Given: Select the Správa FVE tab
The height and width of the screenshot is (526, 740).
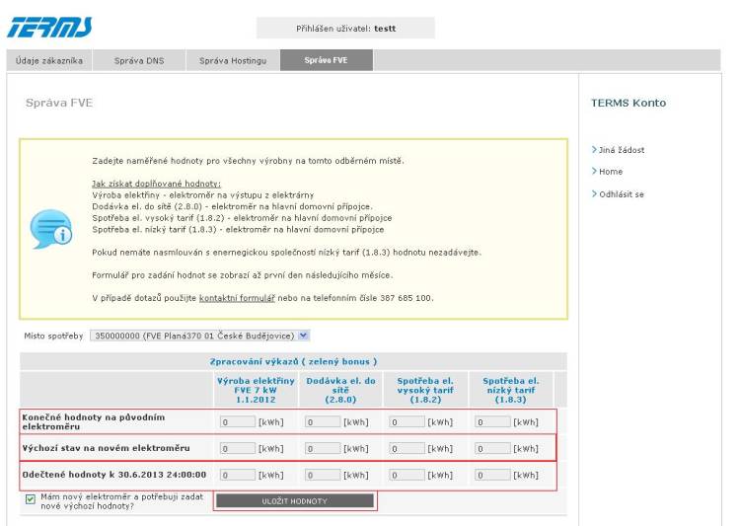Looking at the screenshot, I should [x=327, y=61].
